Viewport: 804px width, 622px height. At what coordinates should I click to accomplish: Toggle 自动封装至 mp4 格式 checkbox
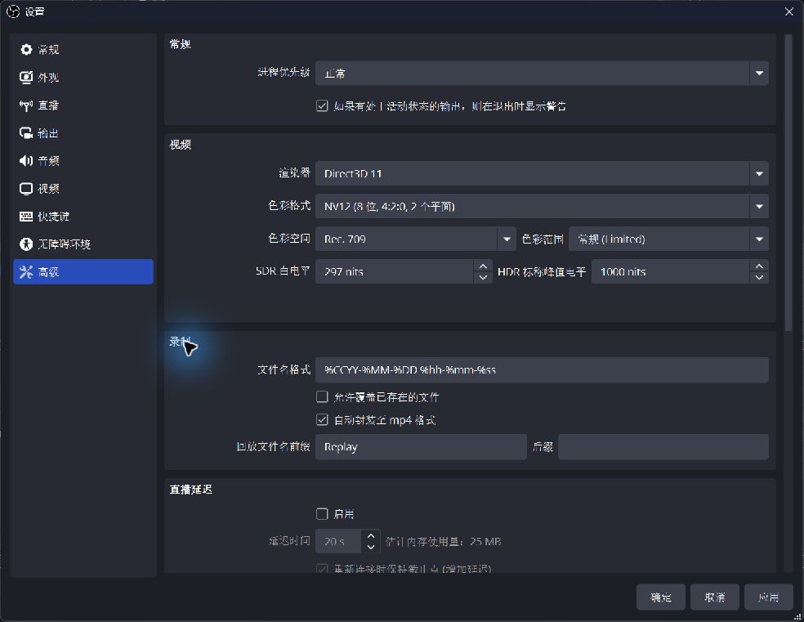tap(322, 420)
